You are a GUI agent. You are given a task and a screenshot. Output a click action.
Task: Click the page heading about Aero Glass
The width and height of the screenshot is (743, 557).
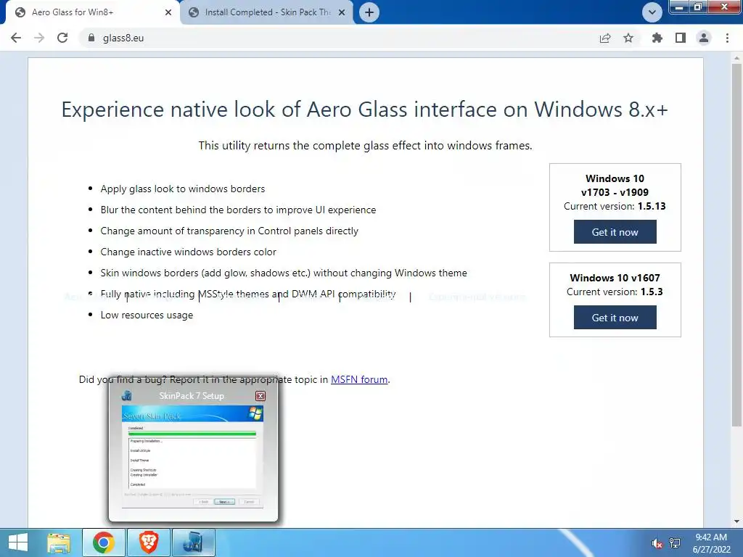364,110
